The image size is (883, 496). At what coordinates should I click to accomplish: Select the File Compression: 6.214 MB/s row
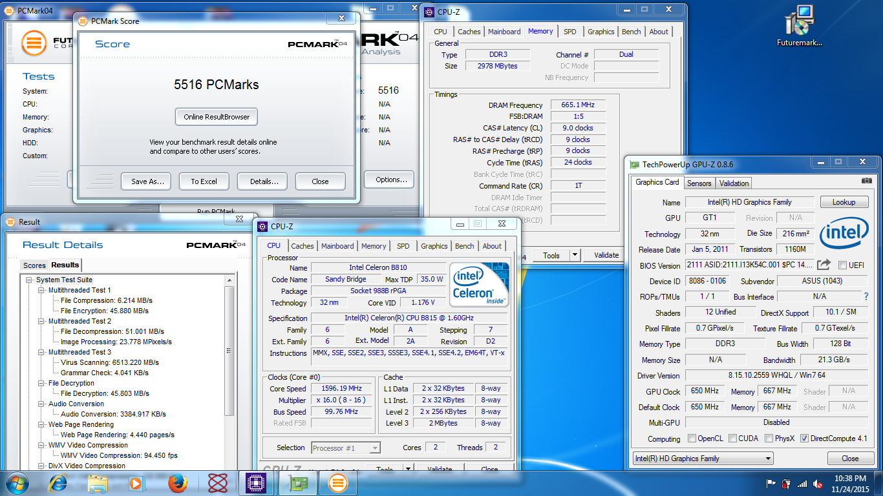107,300
